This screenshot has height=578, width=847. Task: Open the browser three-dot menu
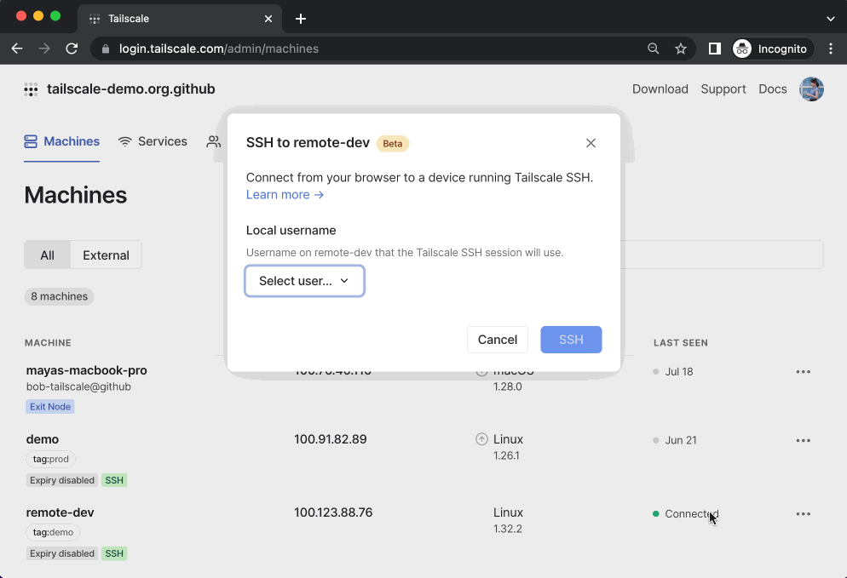tap(831, 49)
